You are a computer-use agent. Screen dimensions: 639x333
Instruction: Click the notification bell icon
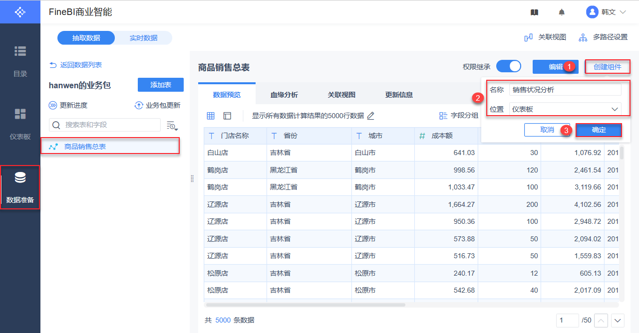(x=562, y=12)
